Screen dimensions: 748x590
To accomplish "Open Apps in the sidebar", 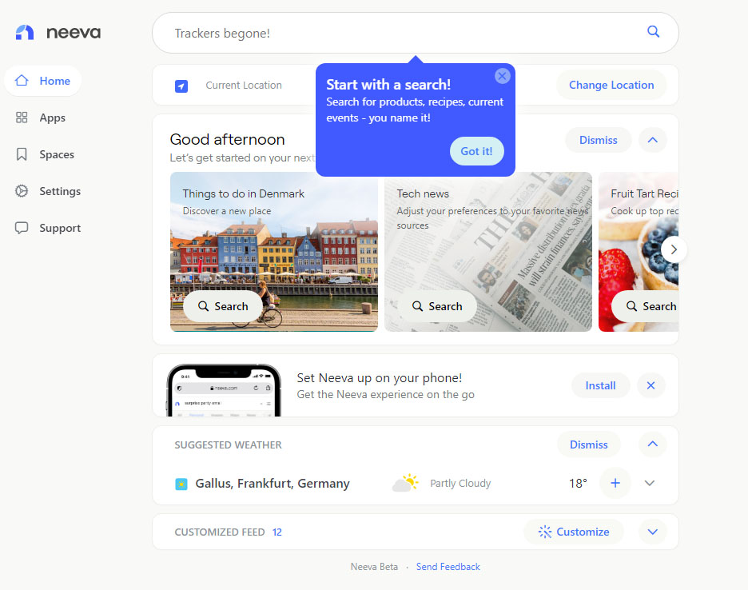I will [x=41, y=118].
